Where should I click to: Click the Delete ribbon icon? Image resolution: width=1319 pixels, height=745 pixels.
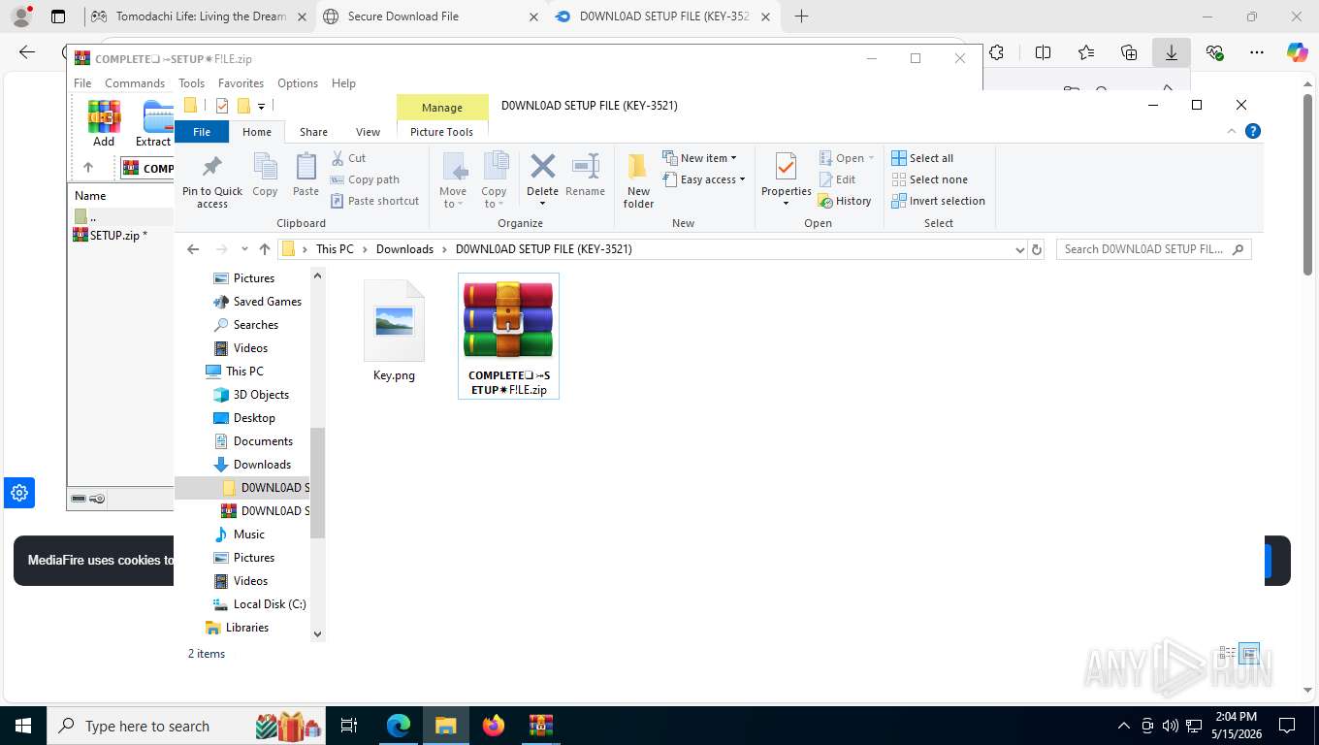coord(542,180)
